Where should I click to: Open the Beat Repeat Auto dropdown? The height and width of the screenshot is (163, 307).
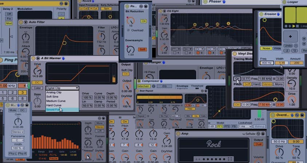175,116
